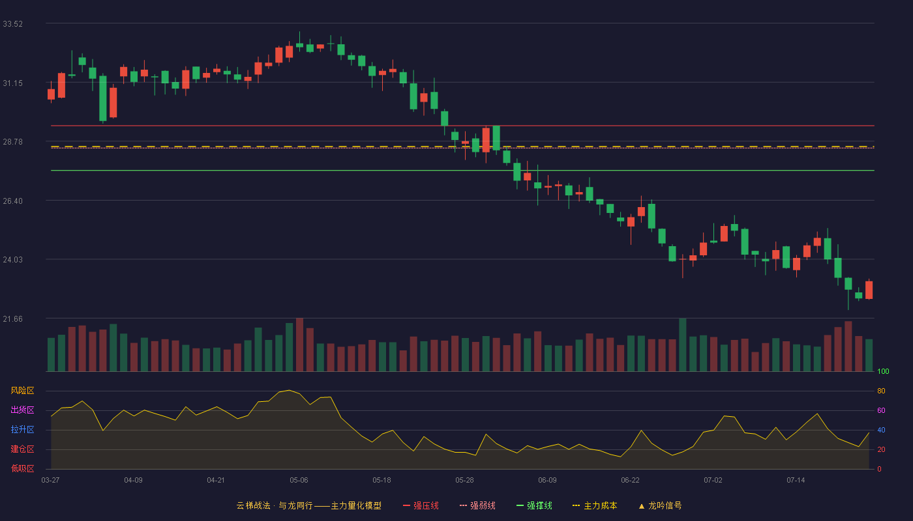Click the magenta 60 indicator scale label
The width and height of the screenshot is (913, 521).
coord(881,411)
